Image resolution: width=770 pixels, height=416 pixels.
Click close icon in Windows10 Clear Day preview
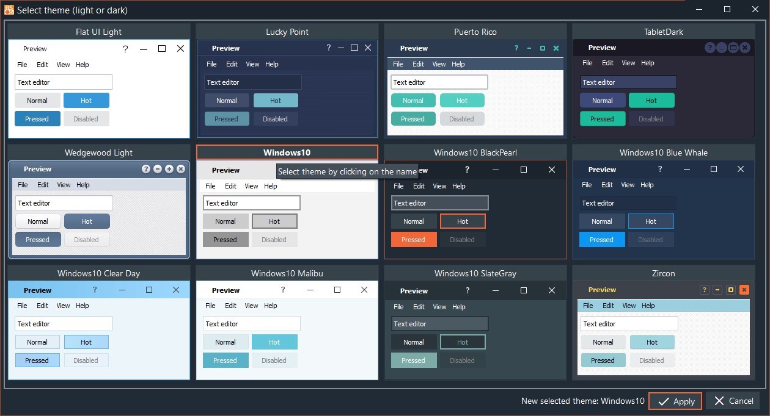tap(176, 290)
